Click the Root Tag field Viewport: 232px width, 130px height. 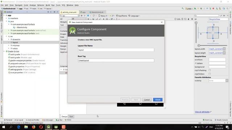116,60
